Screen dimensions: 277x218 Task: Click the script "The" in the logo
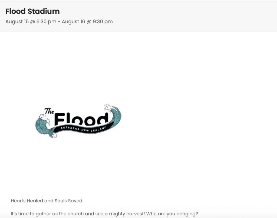[x=49, y=111]
